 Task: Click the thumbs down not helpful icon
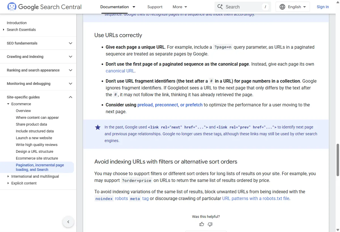point(210,224)
